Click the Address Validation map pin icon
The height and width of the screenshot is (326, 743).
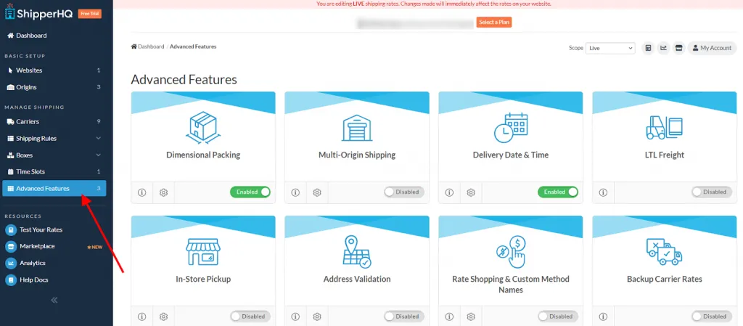(x=357, y=252)
